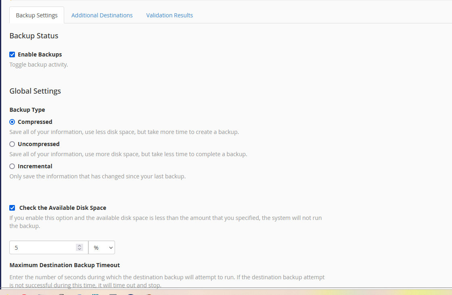
Task: Click the down arrow of disk space stepper
Action: click(x=80, y=250)
